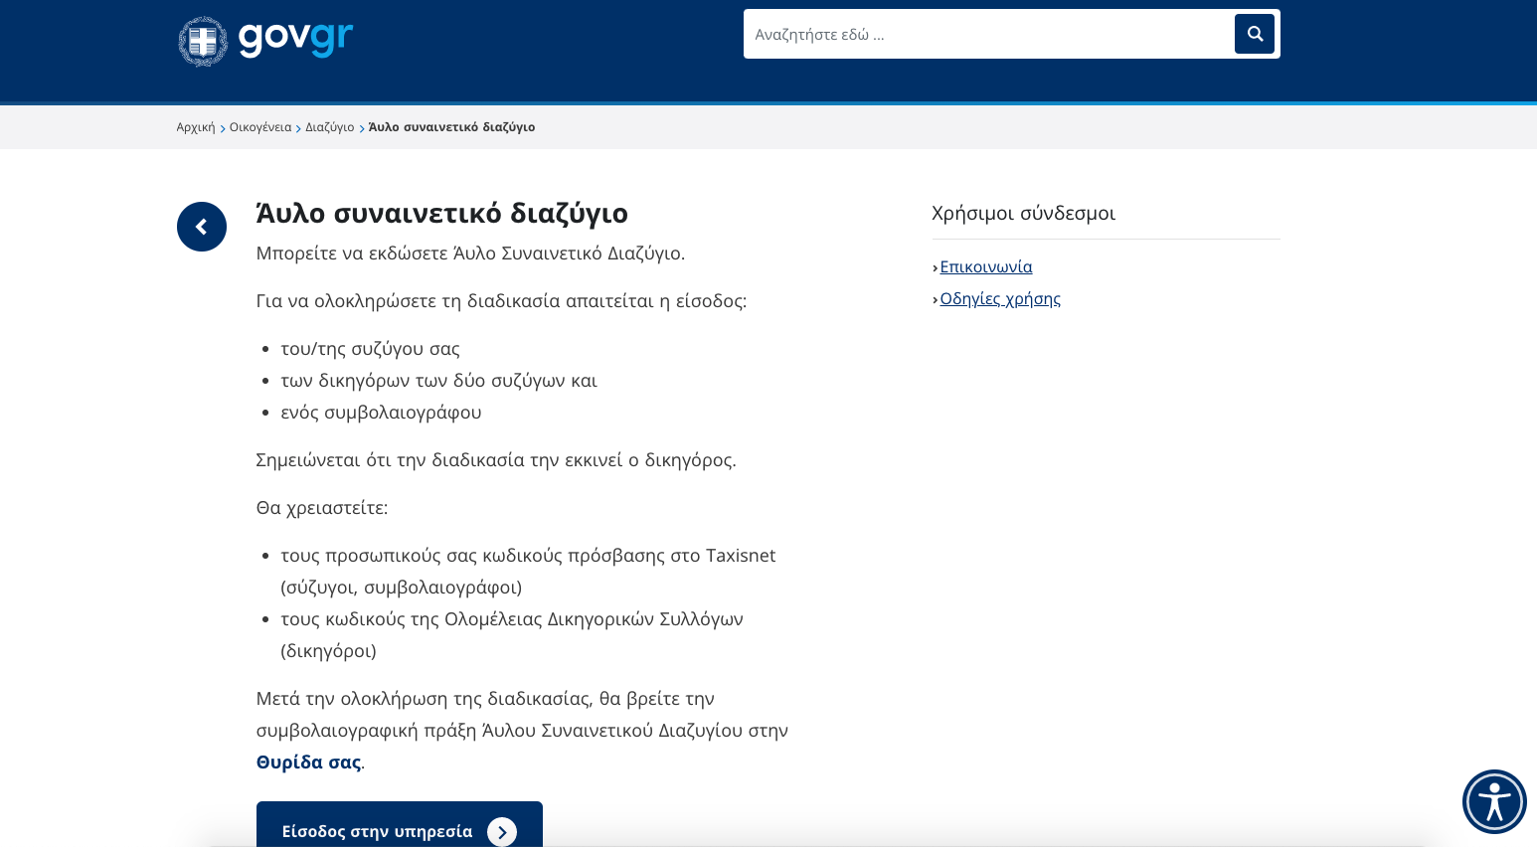Select the current breadcrumb Άυλο συναινετικό διαζύγιο
The height and width of the screenshot is (847, 1537).
451,127
